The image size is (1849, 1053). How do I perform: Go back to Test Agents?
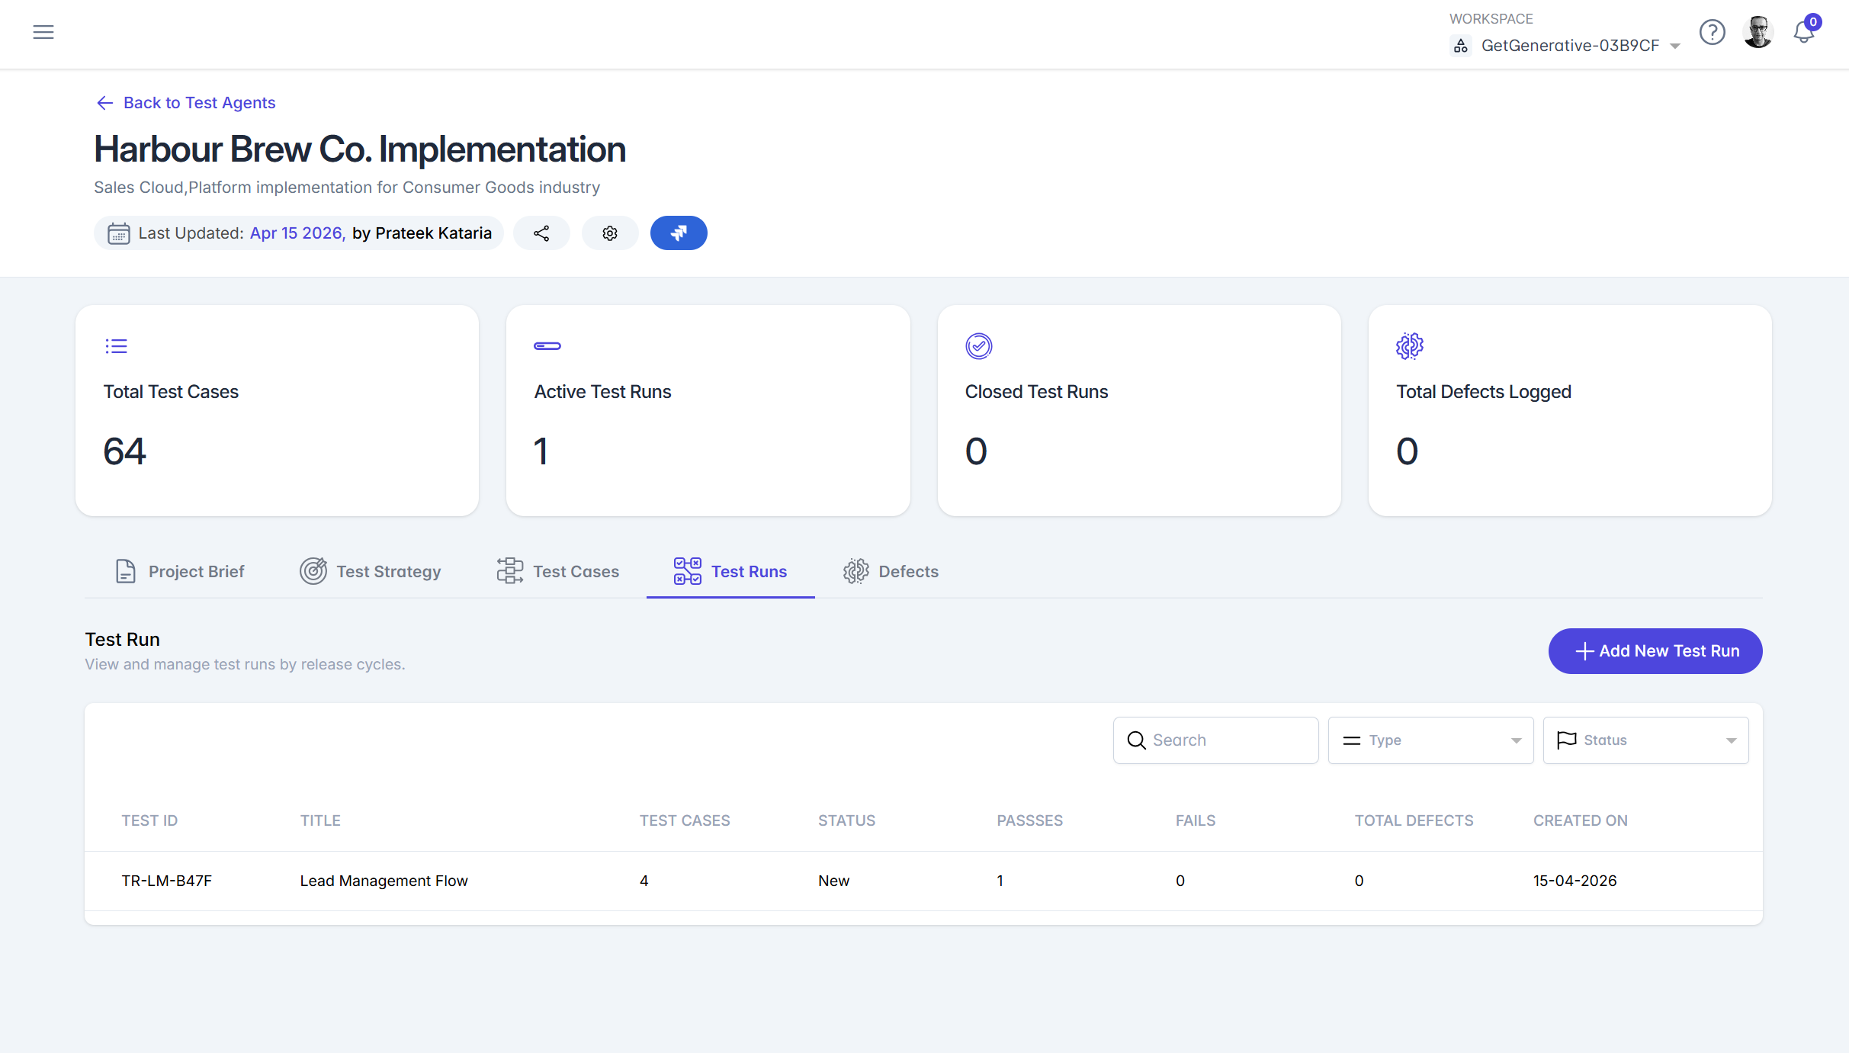coord(186,103)
